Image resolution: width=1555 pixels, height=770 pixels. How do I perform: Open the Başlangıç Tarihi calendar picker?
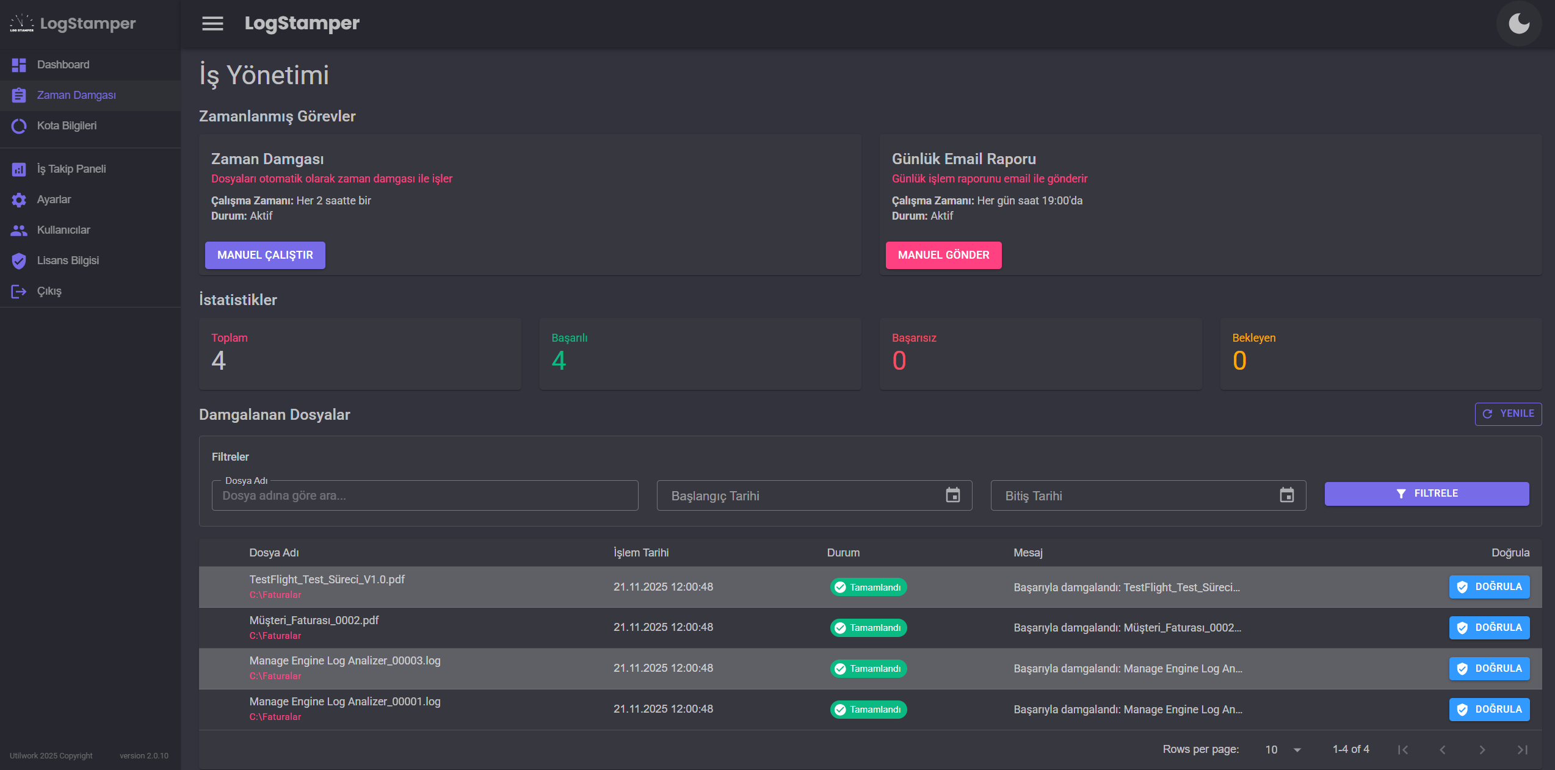click(952, 495)
